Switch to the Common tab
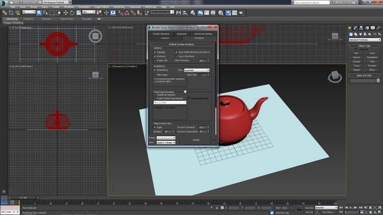 click(x=165, y=38)
